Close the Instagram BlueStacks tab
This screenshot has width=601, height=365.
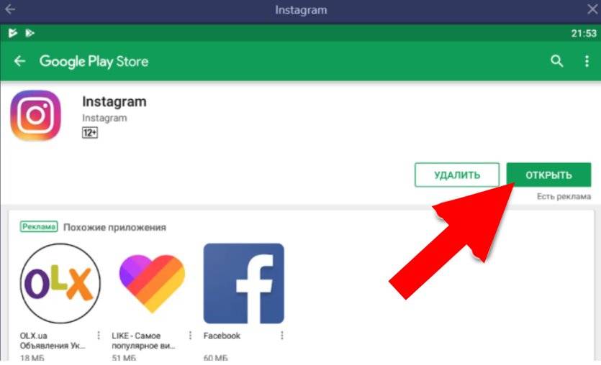[592, 9]
